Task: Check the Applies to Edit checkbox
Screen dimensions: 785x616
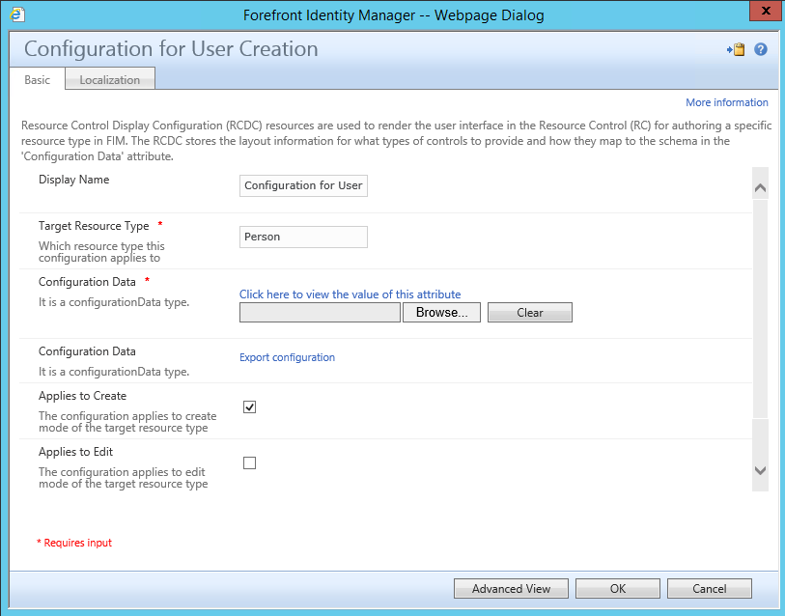Action: [249, 463]
